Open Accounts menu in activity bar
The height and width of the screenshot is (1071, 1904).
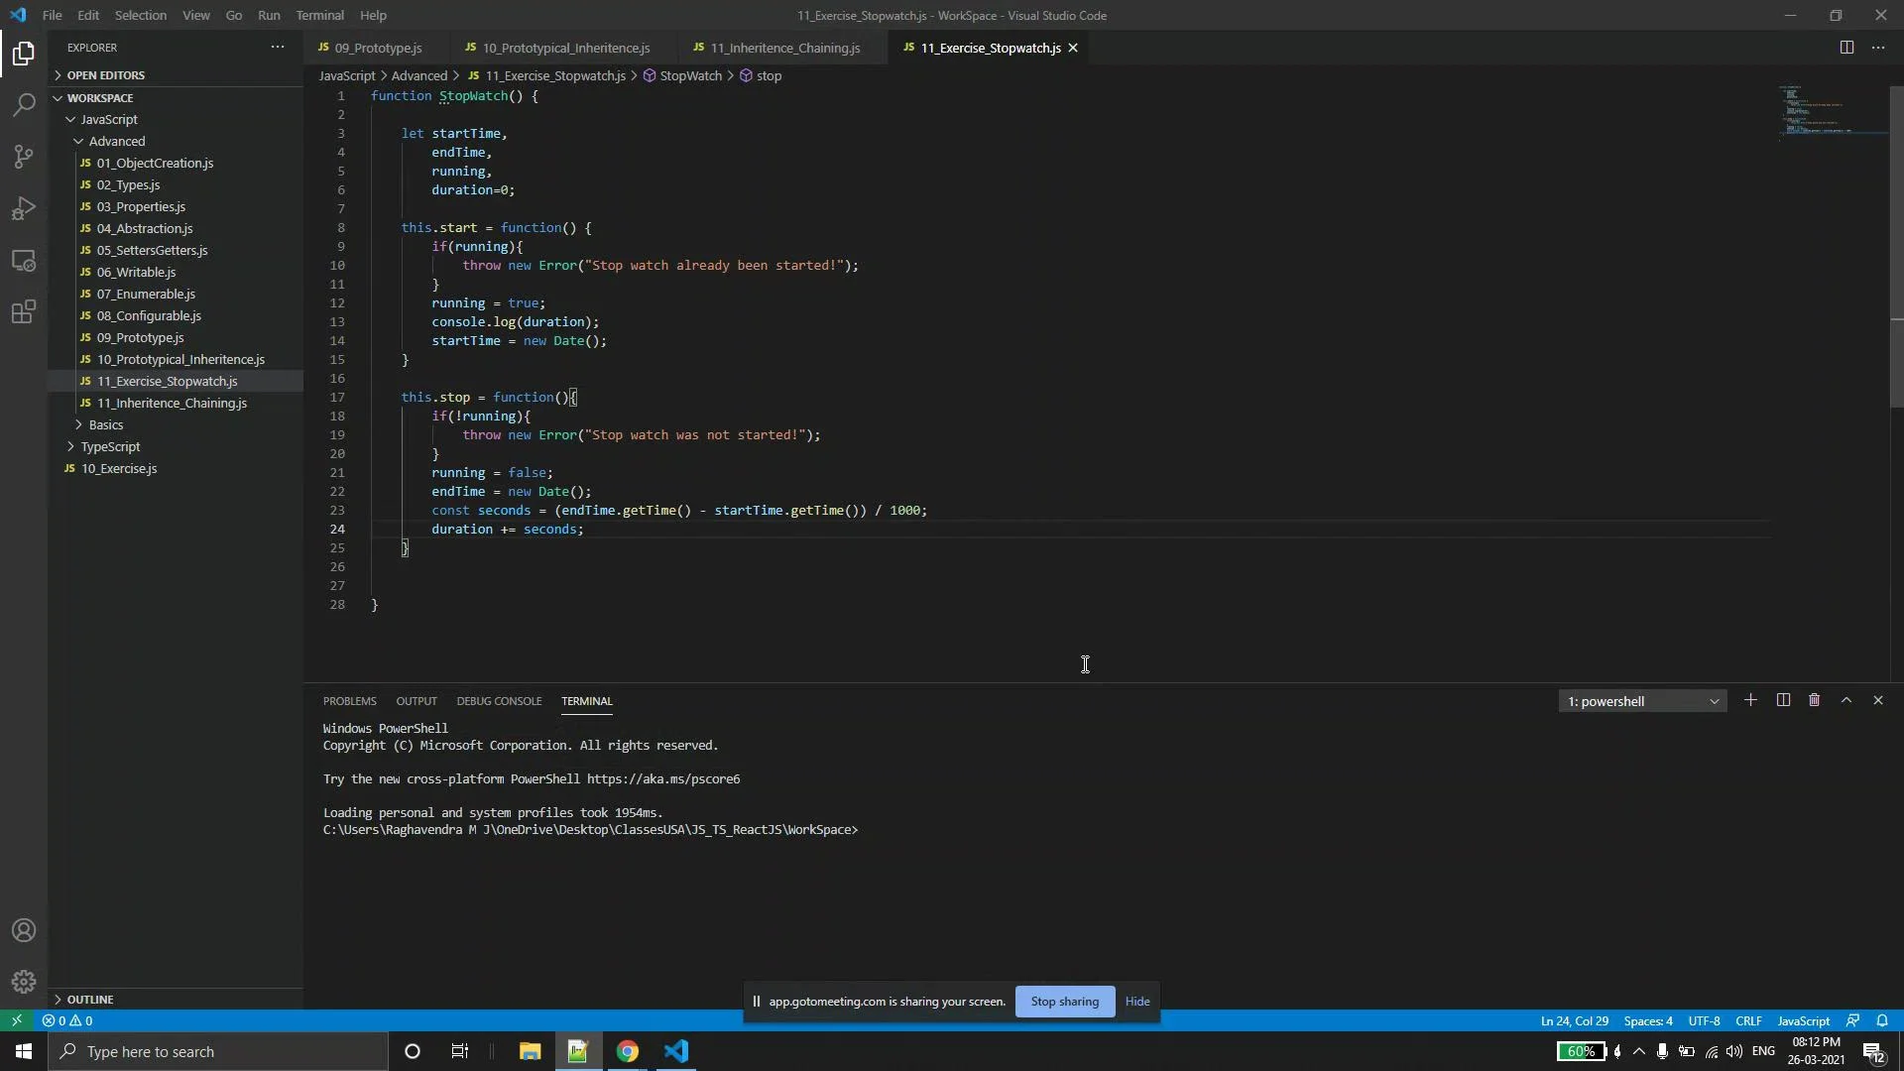(x=24, y=930)
